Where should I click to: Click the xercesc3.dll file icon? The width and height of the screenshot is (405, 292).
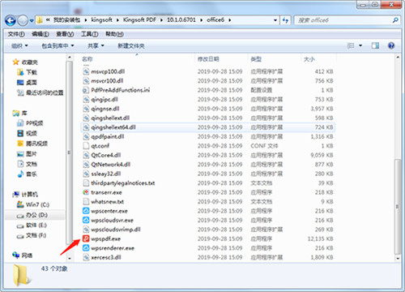[86, 257]
